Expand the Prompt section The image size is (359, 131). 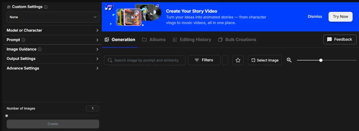[53, 40]
